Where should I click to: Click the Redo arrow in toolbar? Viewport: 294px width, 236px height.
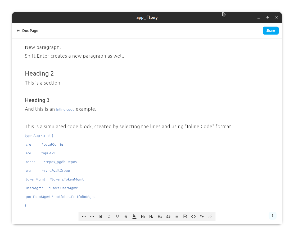(x=92, y=216)
